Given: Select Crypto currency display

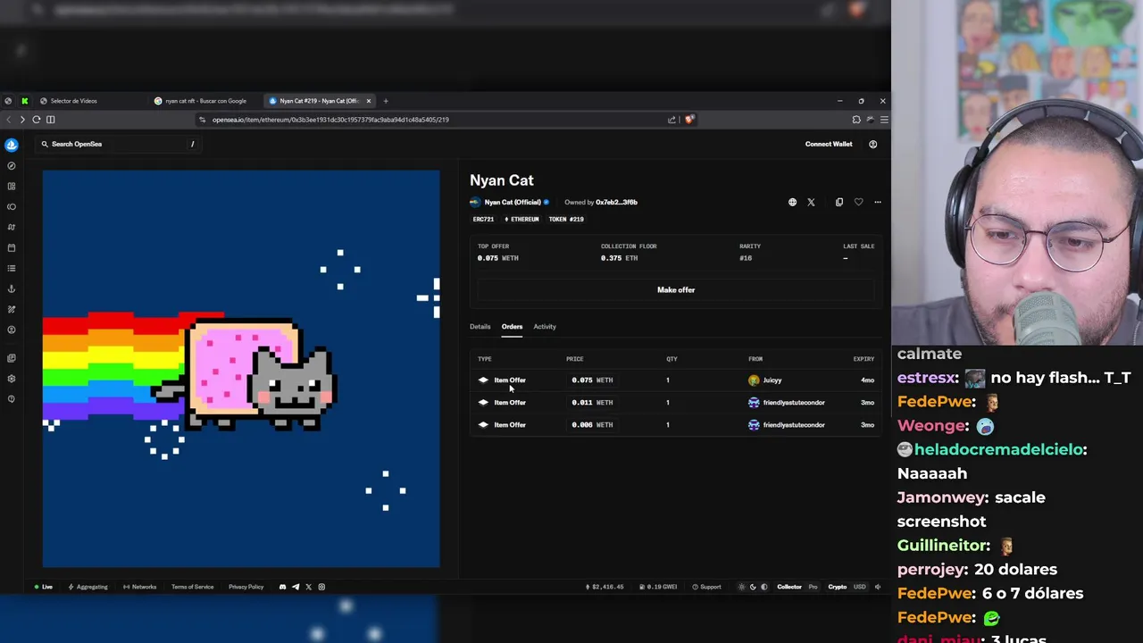Looking at the screenshot, I should [x=837, y=587].
